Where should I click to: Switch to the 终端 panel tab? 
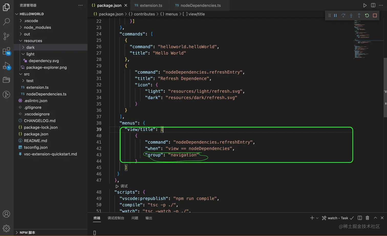coord(97,218)
